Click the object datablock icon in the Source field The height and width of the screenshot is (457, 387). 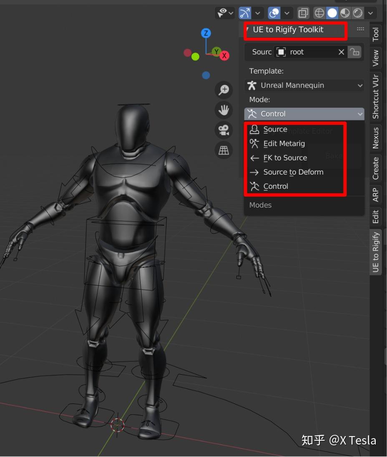pos(280,52)
